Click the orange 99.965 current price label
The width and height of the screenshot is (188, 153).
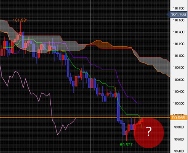(179, 118)
